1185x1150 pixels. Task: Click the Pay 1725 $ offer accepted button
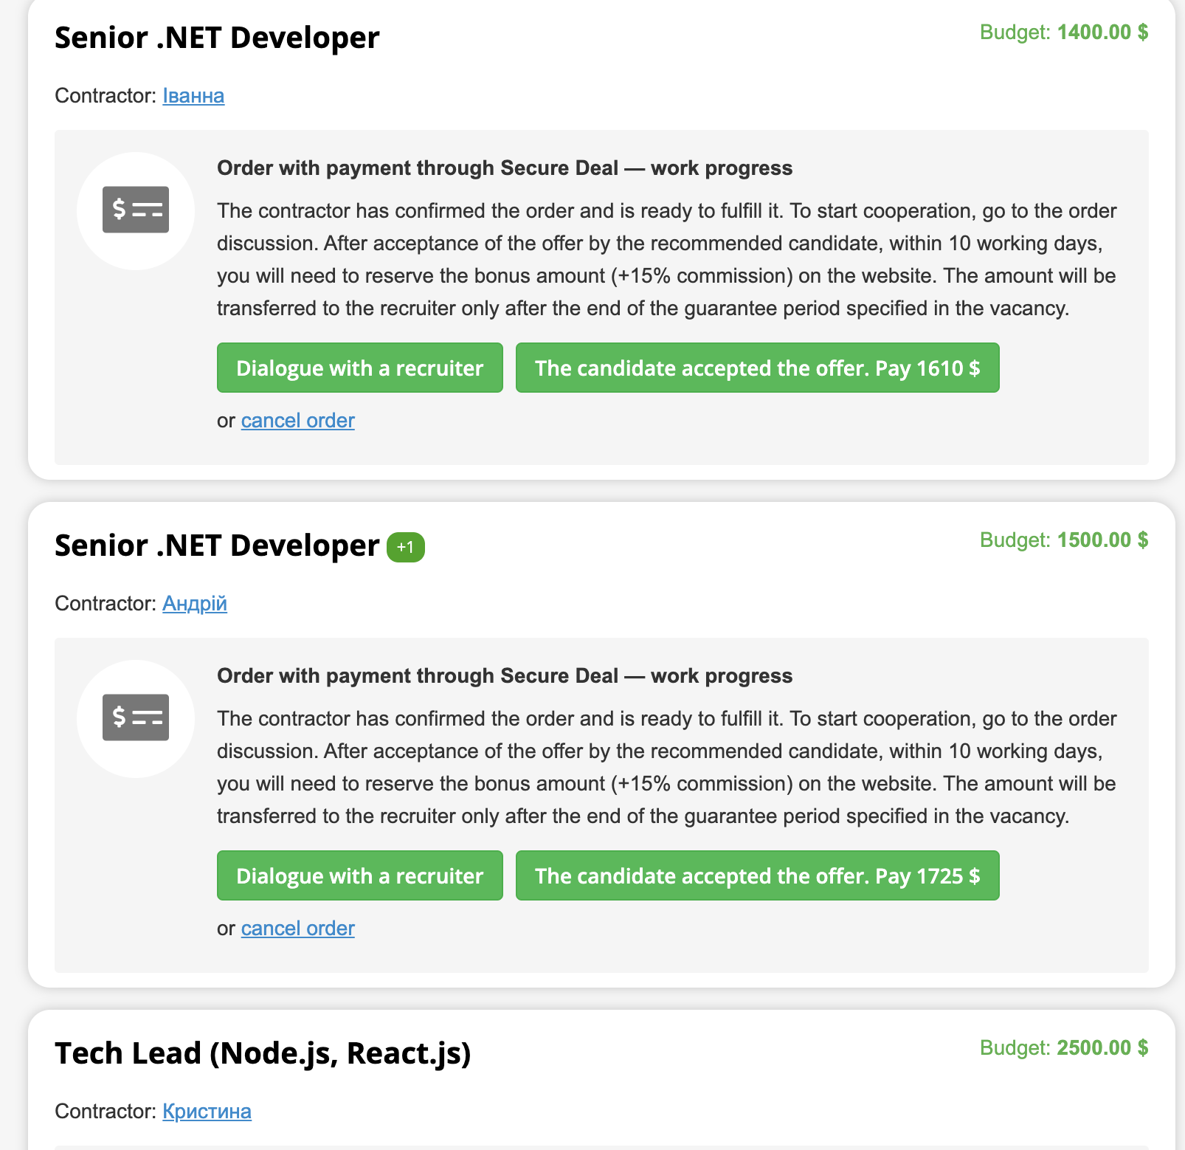click(758, 875)
